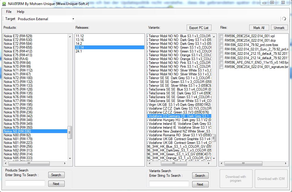Click Products list scroll up arrow
Viewport: 292px width, 192px height.
(x=70, y=36)
